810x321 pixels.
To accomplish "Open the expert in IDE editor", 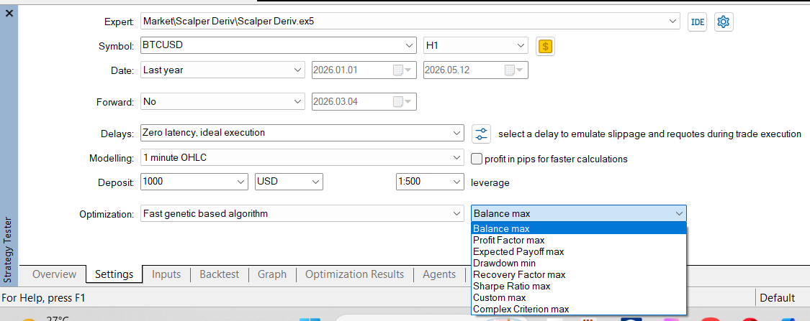I will point(698,22).
